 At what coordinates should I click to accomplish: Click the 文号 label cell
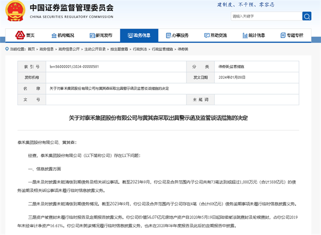pos(32,100)
